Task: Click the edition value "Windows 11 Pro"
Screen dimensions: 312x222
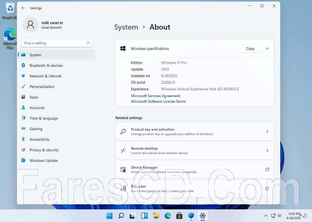Action: 174,63
